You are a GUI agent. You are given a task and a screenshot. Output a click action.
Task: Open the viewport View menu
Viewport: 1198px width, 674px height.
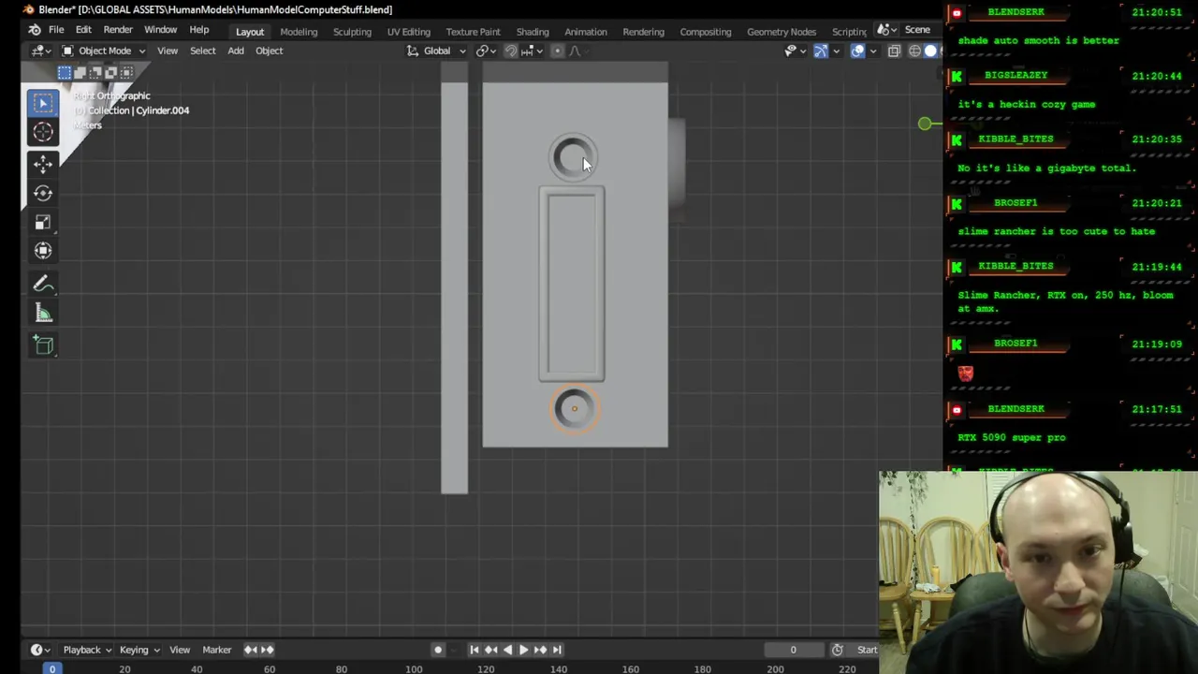[x=168, y=51]
